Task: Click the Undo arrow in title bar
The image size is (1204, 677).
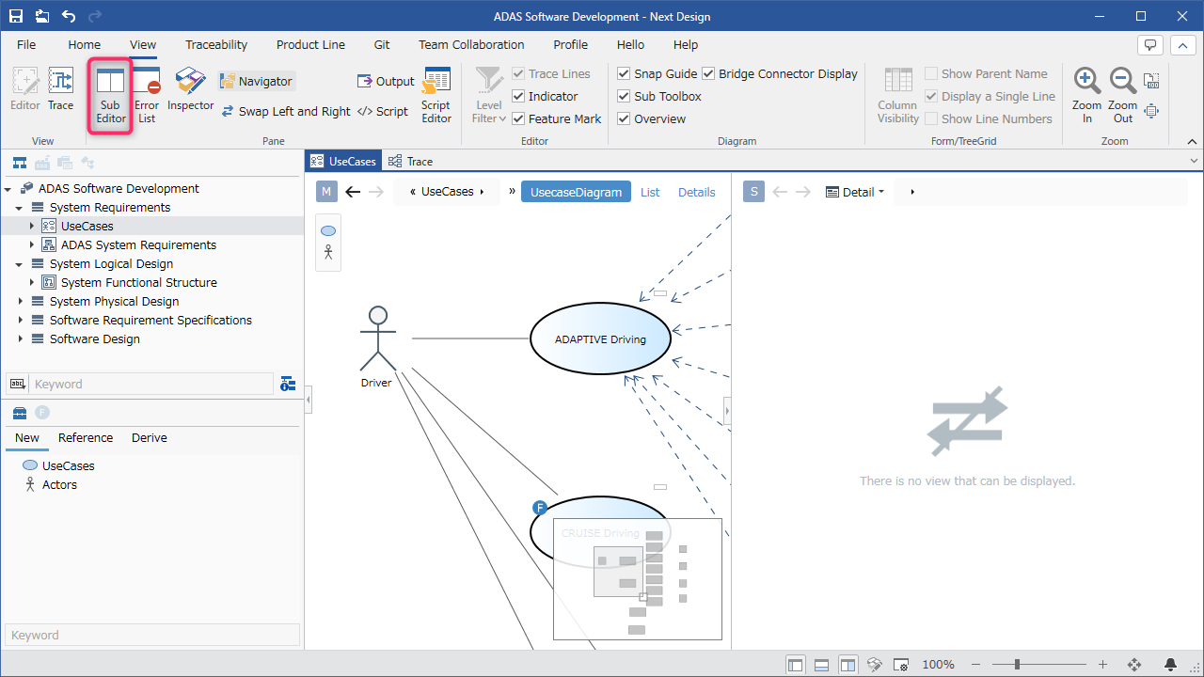Action: 69,16
